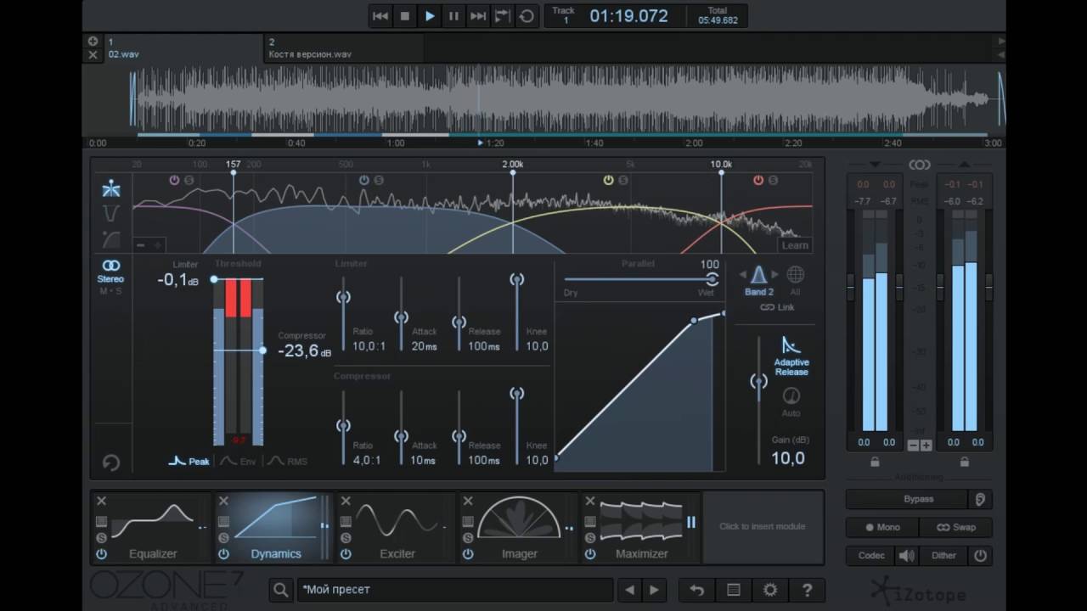The height and width of the screenshot is (611, 1087).
Task: Toggle Link bands option
Action: pyautogui.click(x=777, y=307)
